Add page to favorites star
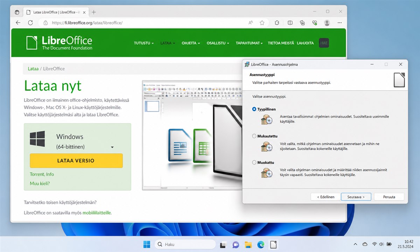This screenshot has width=420, height=252. click(x=262, y=23)
